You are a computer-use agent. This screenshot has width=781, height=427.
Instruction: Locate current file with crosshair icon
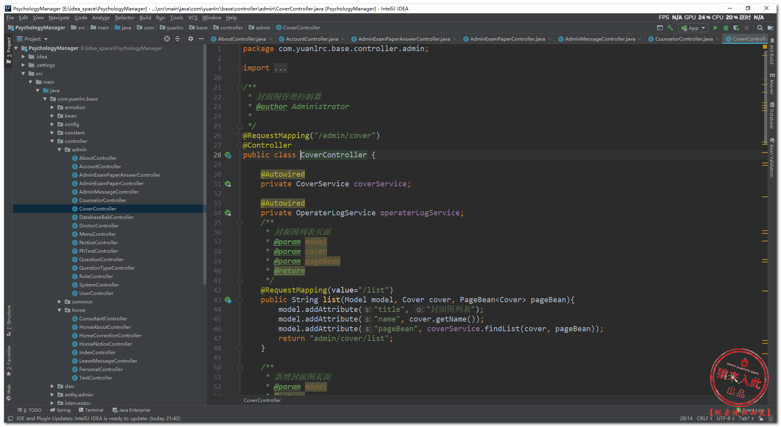tap(167, 39)
